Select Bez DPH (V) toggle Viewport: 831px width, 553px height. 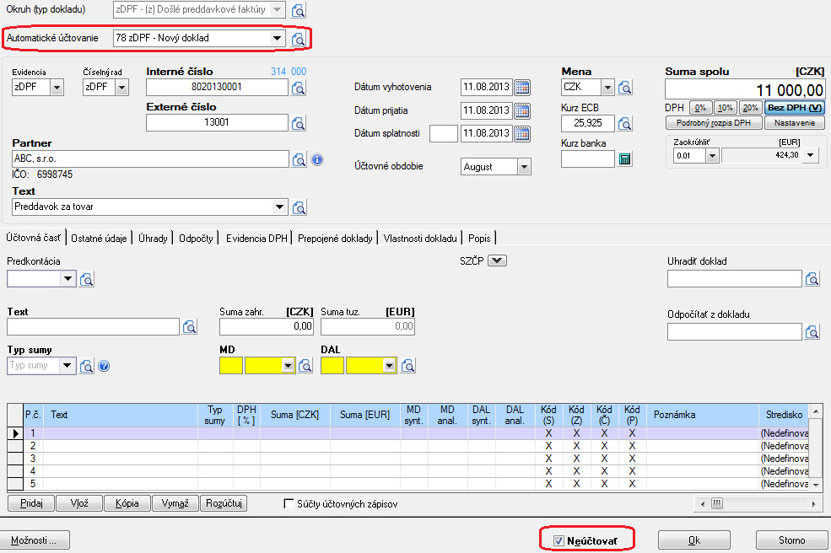[x=795, y=108]
